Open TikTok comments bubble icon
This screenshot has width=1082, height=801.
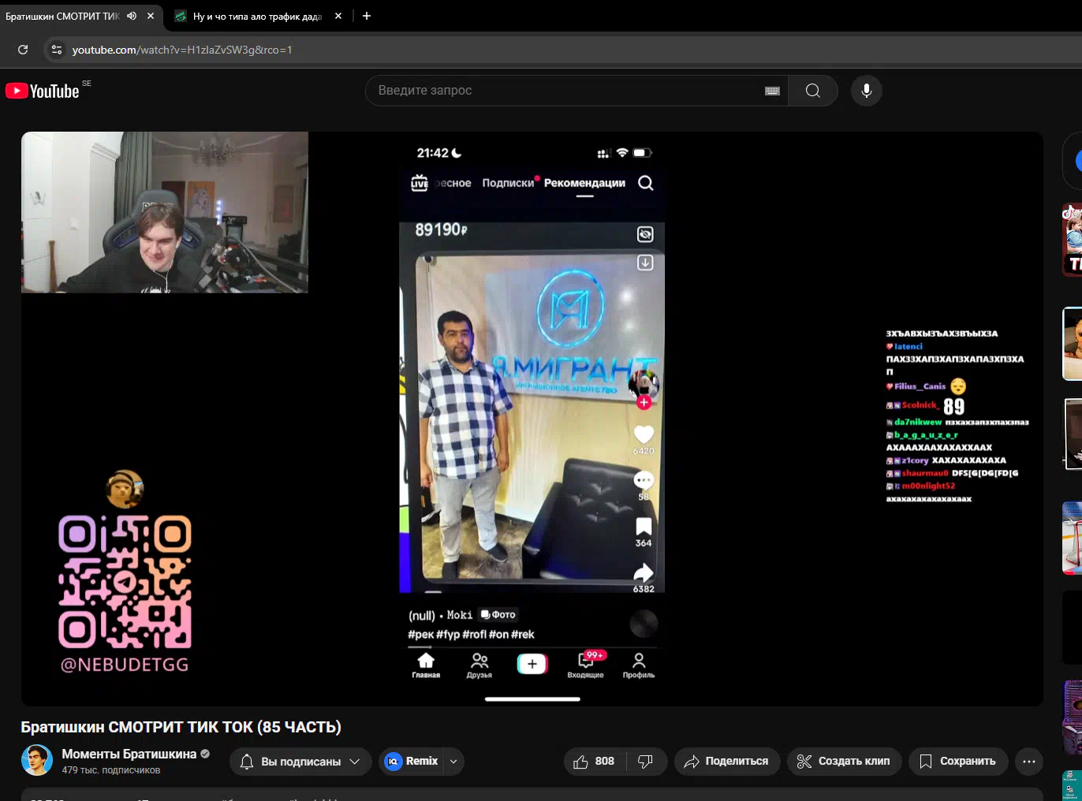point(644,480)
